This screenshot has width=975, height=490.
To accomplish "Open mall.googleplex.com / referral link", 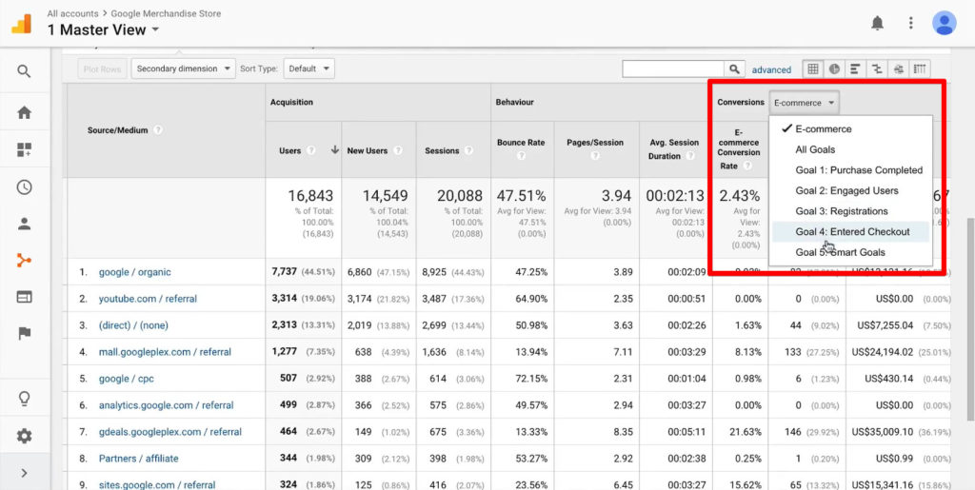I will 165,352.
